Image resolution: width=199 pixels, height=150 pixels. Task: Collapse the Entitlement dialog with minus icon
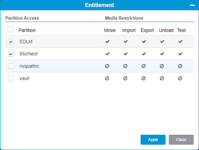coord(192,5)
